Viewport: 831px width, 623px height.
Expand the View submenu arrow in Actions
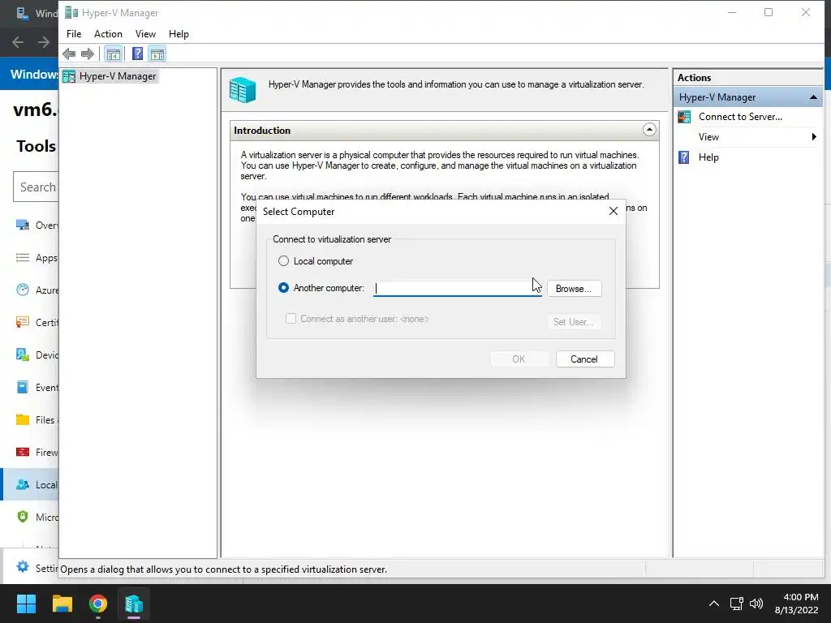pos(814,137)
